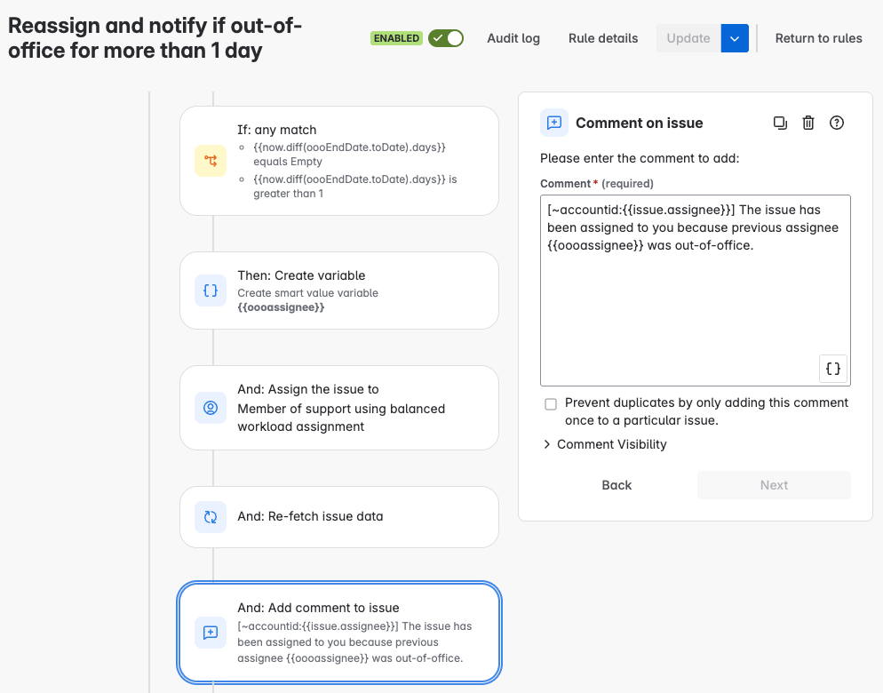Open the Update button dropdown arrow
Image resolution: width=883 pixels, height=693 pixels.
click(735, 38)
